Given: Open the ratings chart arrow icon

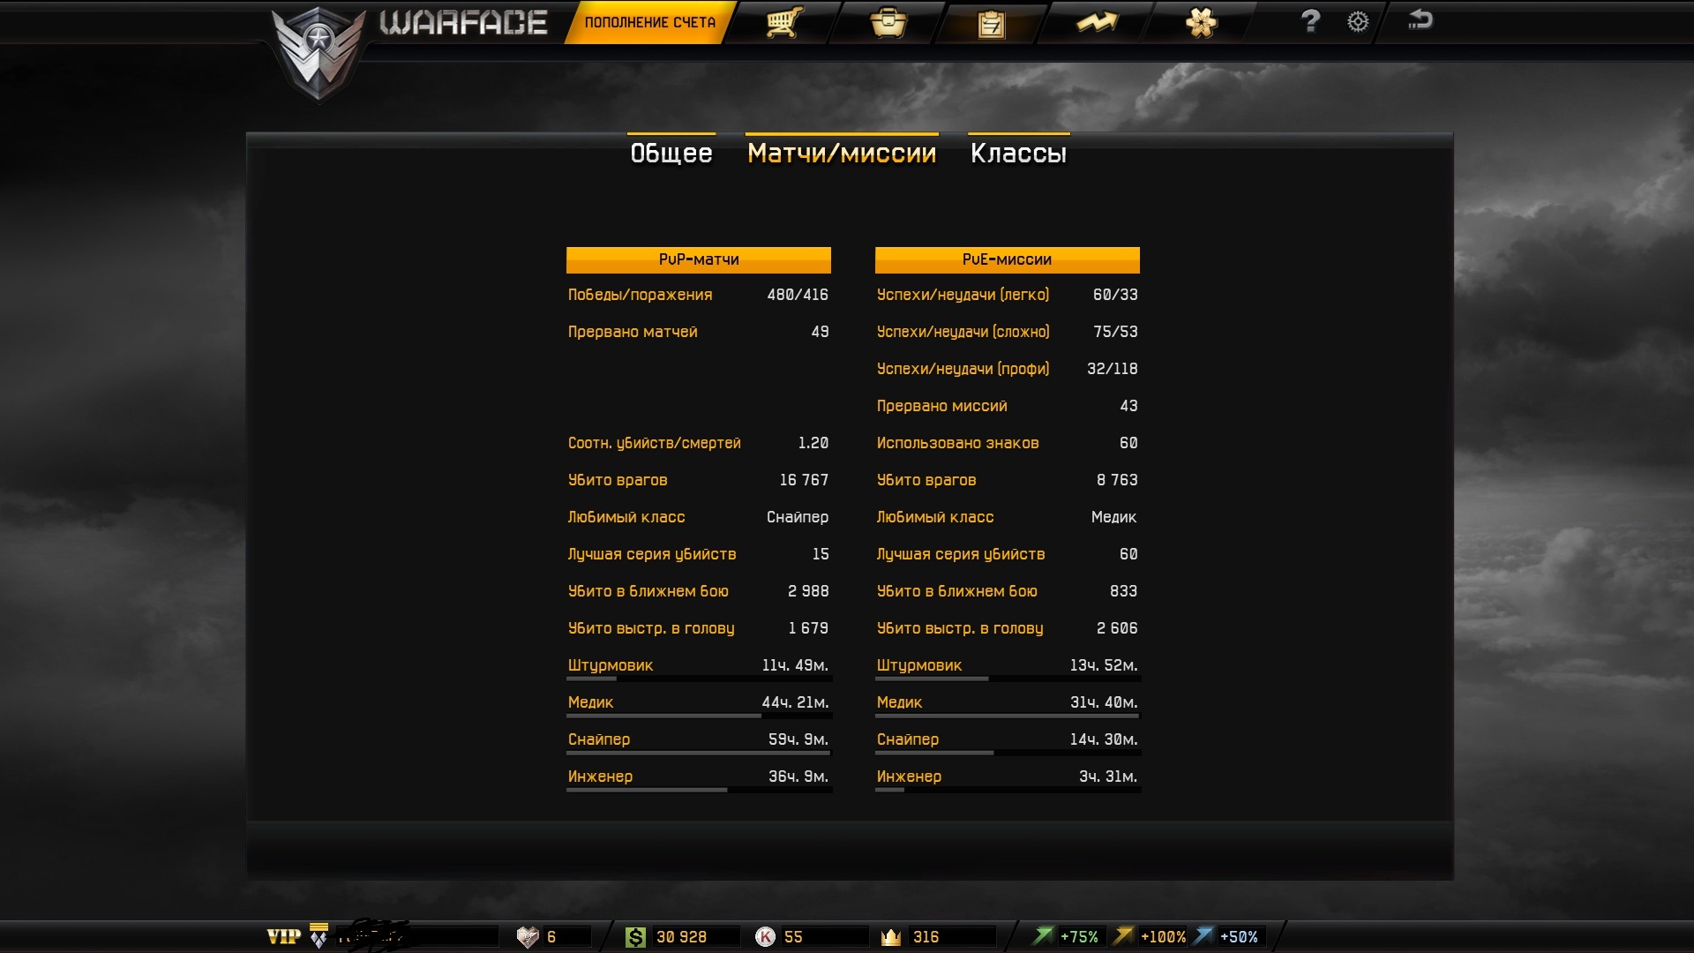Looking at the screenshot, I should pos(1097,22).
